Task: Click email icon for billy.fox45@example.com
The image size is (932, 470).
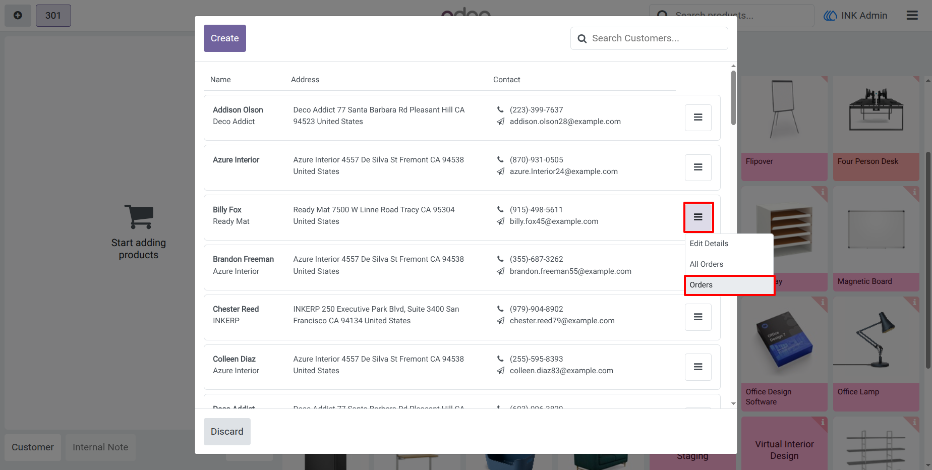Action: (500, 221)
